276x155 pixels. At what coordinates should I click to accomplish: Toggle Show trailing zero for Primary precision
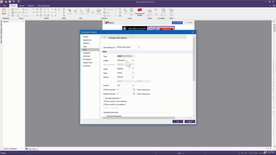[136, 90]
